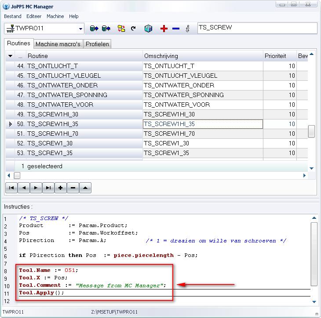Sort by the Prioriteit column header
The width and height of the screenshot is (321, 318).
pyautogui.click(x=280, y=56)
